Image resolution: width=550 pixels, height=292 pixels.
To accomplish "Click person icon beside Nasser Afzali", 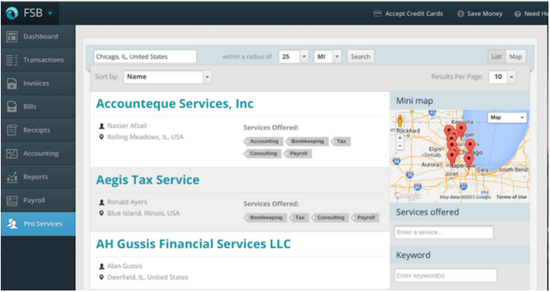I will pyautogui.click(x=101, y=126).
